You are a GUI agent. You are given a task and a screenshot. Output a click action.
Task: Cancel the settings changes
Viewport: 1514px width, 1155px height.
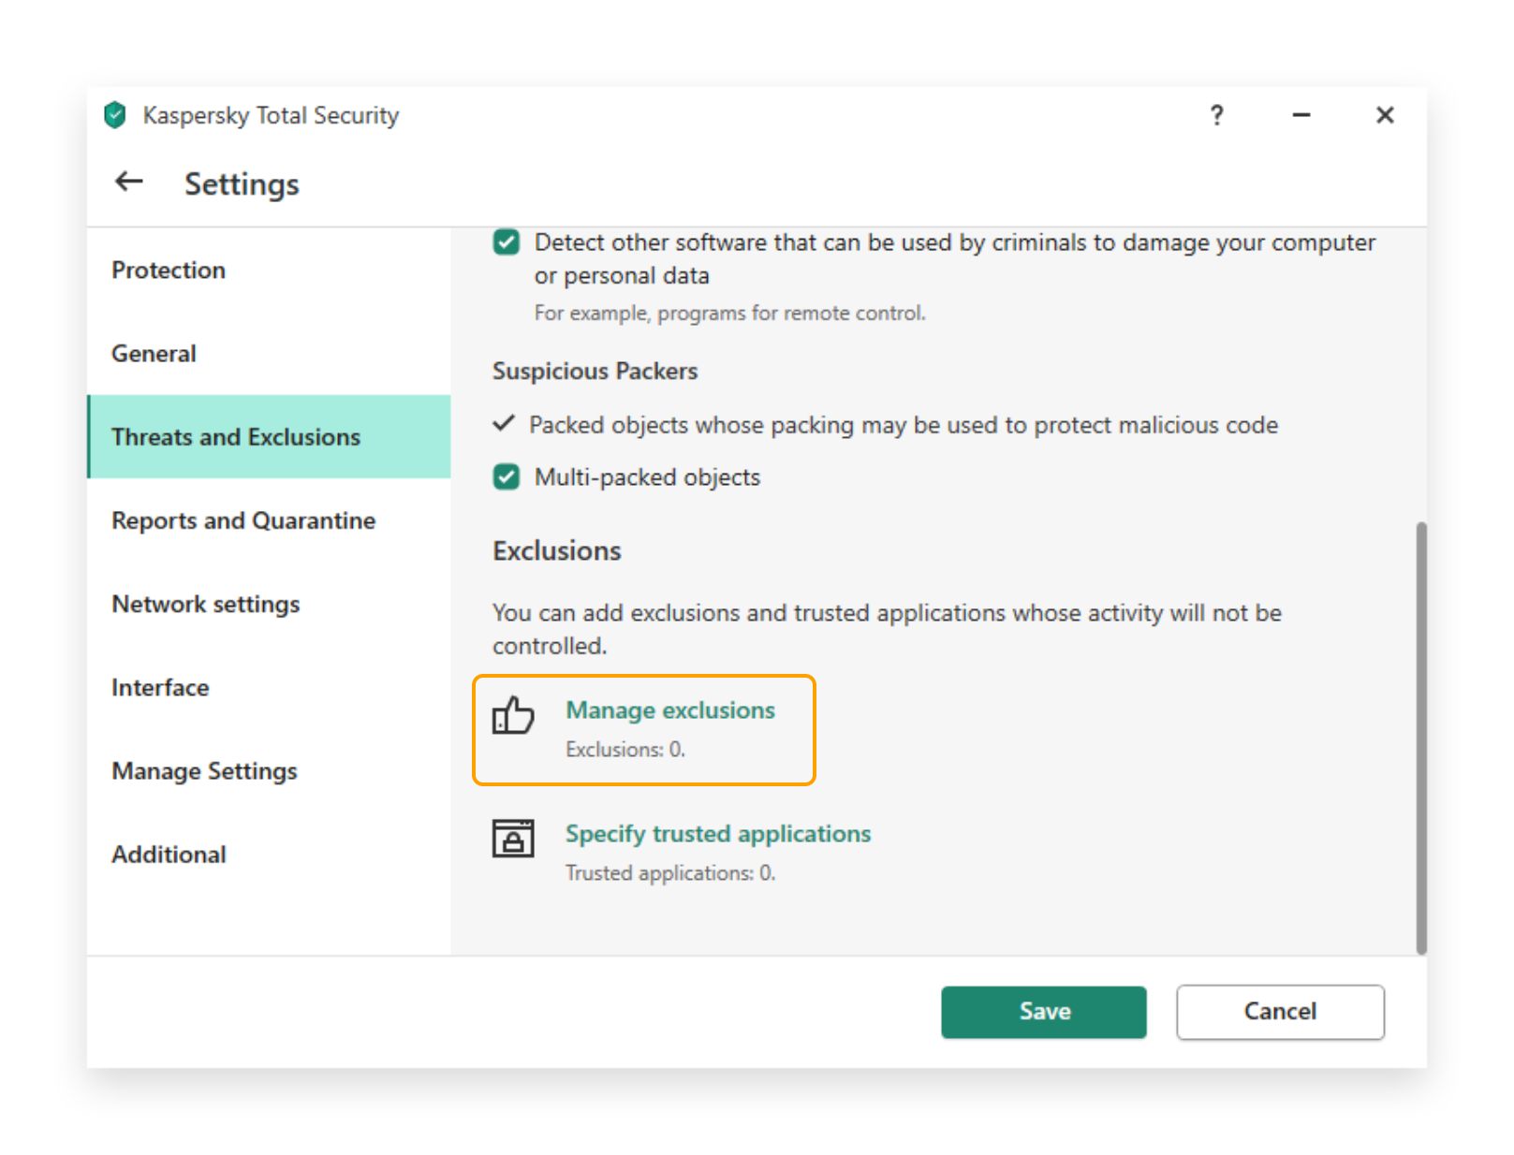coord(1280,1012)
